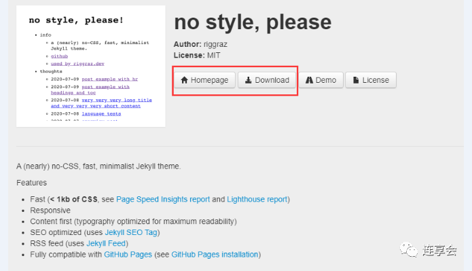Image resolution: width=472 pixels, height=271 pixels.
Task: Click the '< 1kb of CSS' bold text
Action: pos(74,199)
